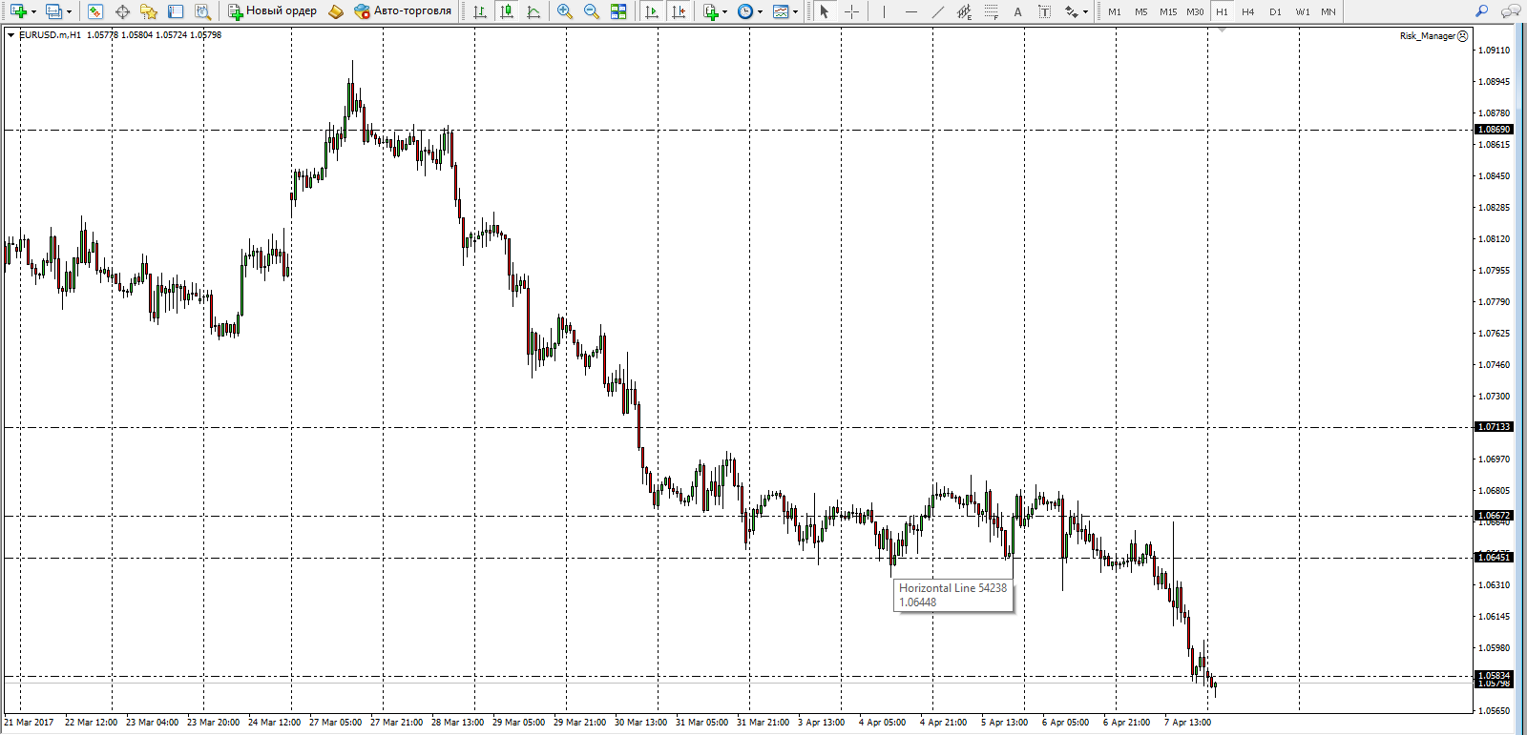Select the Equidistant Channel tool
Screen dimensions: 1527x735
pos(965,11)
